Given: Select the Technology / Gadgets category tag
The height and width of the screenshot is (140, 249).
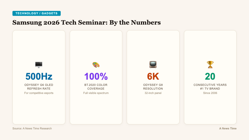Looking at the screenshot, I should pyautogui.click(x=36, y=13).
